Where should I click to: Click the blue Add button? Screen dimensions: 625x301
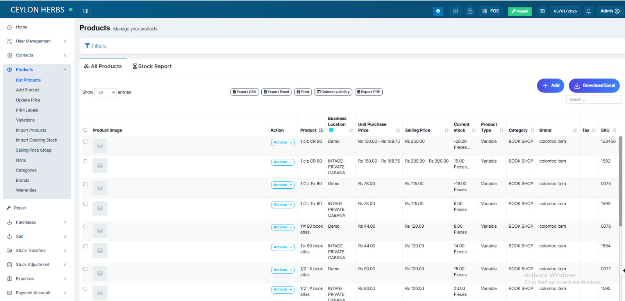[551, 86]
